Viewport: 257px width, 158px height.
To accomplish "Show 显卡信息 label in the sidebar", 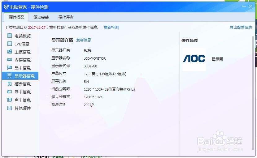I will point(23,68).
